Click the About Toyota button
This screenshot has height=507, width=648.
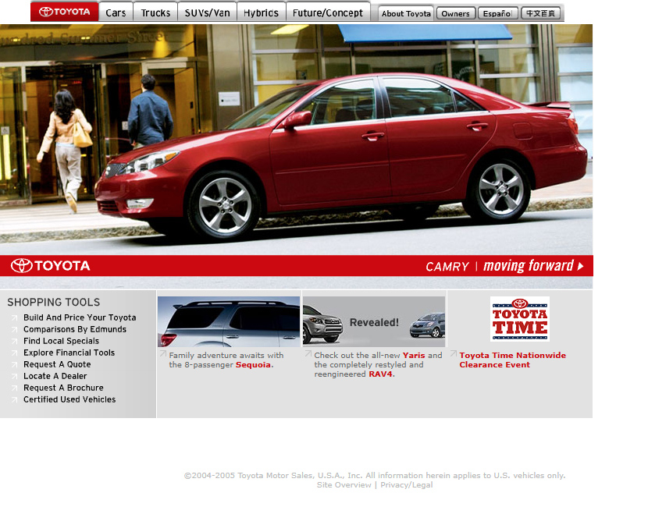(406, 13)
